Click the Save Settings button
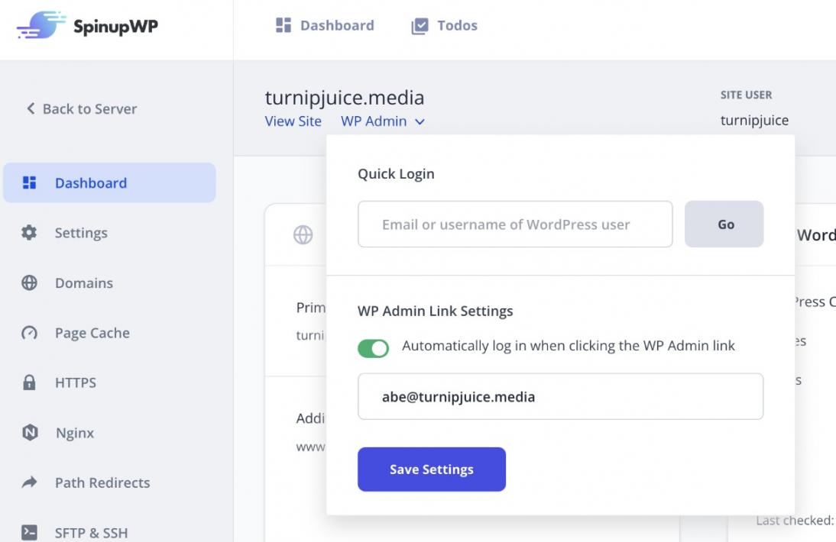This screenshot has height=542, width=836. tap(431, 469)
